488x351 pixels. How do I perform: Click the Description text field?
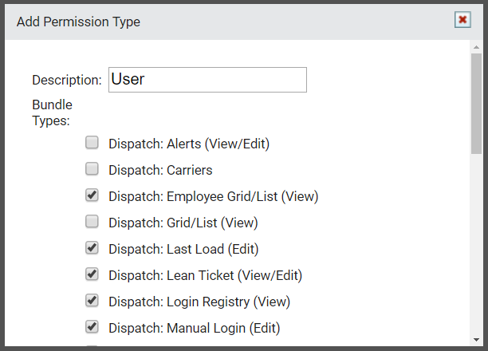[x=207, y=80]
